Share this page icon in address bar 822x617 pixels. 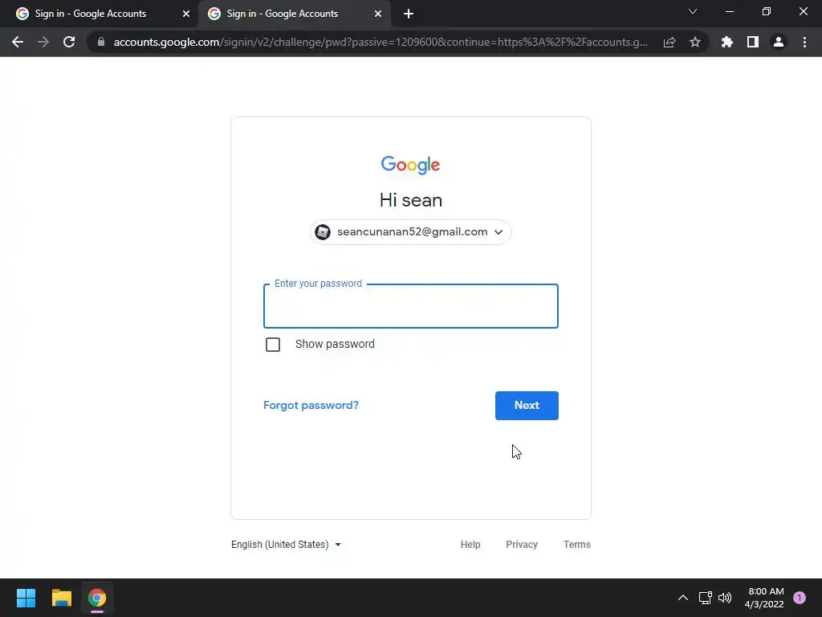tap(669, 42)
